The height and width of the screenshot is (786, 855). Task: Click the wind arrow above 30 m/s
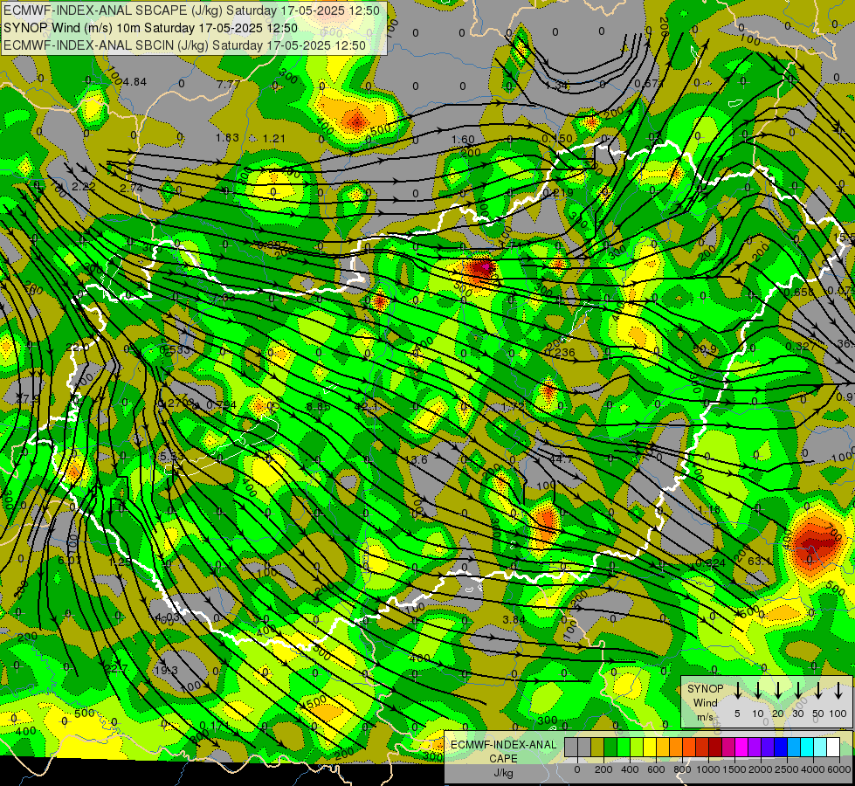coord(798,690)
